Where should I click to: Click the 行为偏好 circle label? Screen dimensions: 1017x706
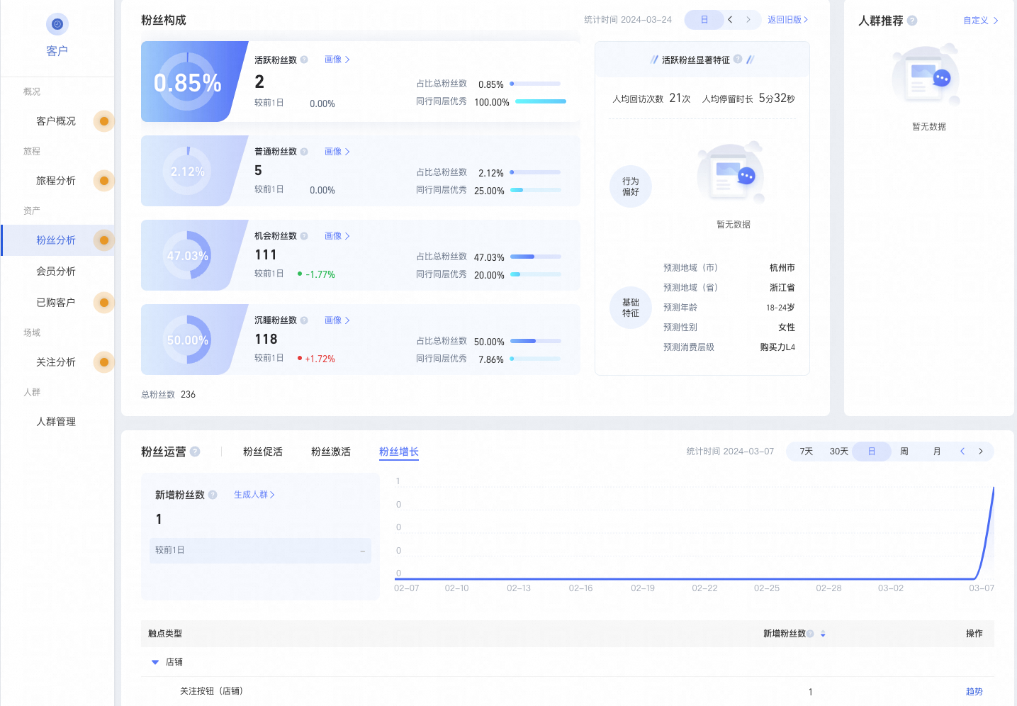pyautogui.click(x=631, y=186)
